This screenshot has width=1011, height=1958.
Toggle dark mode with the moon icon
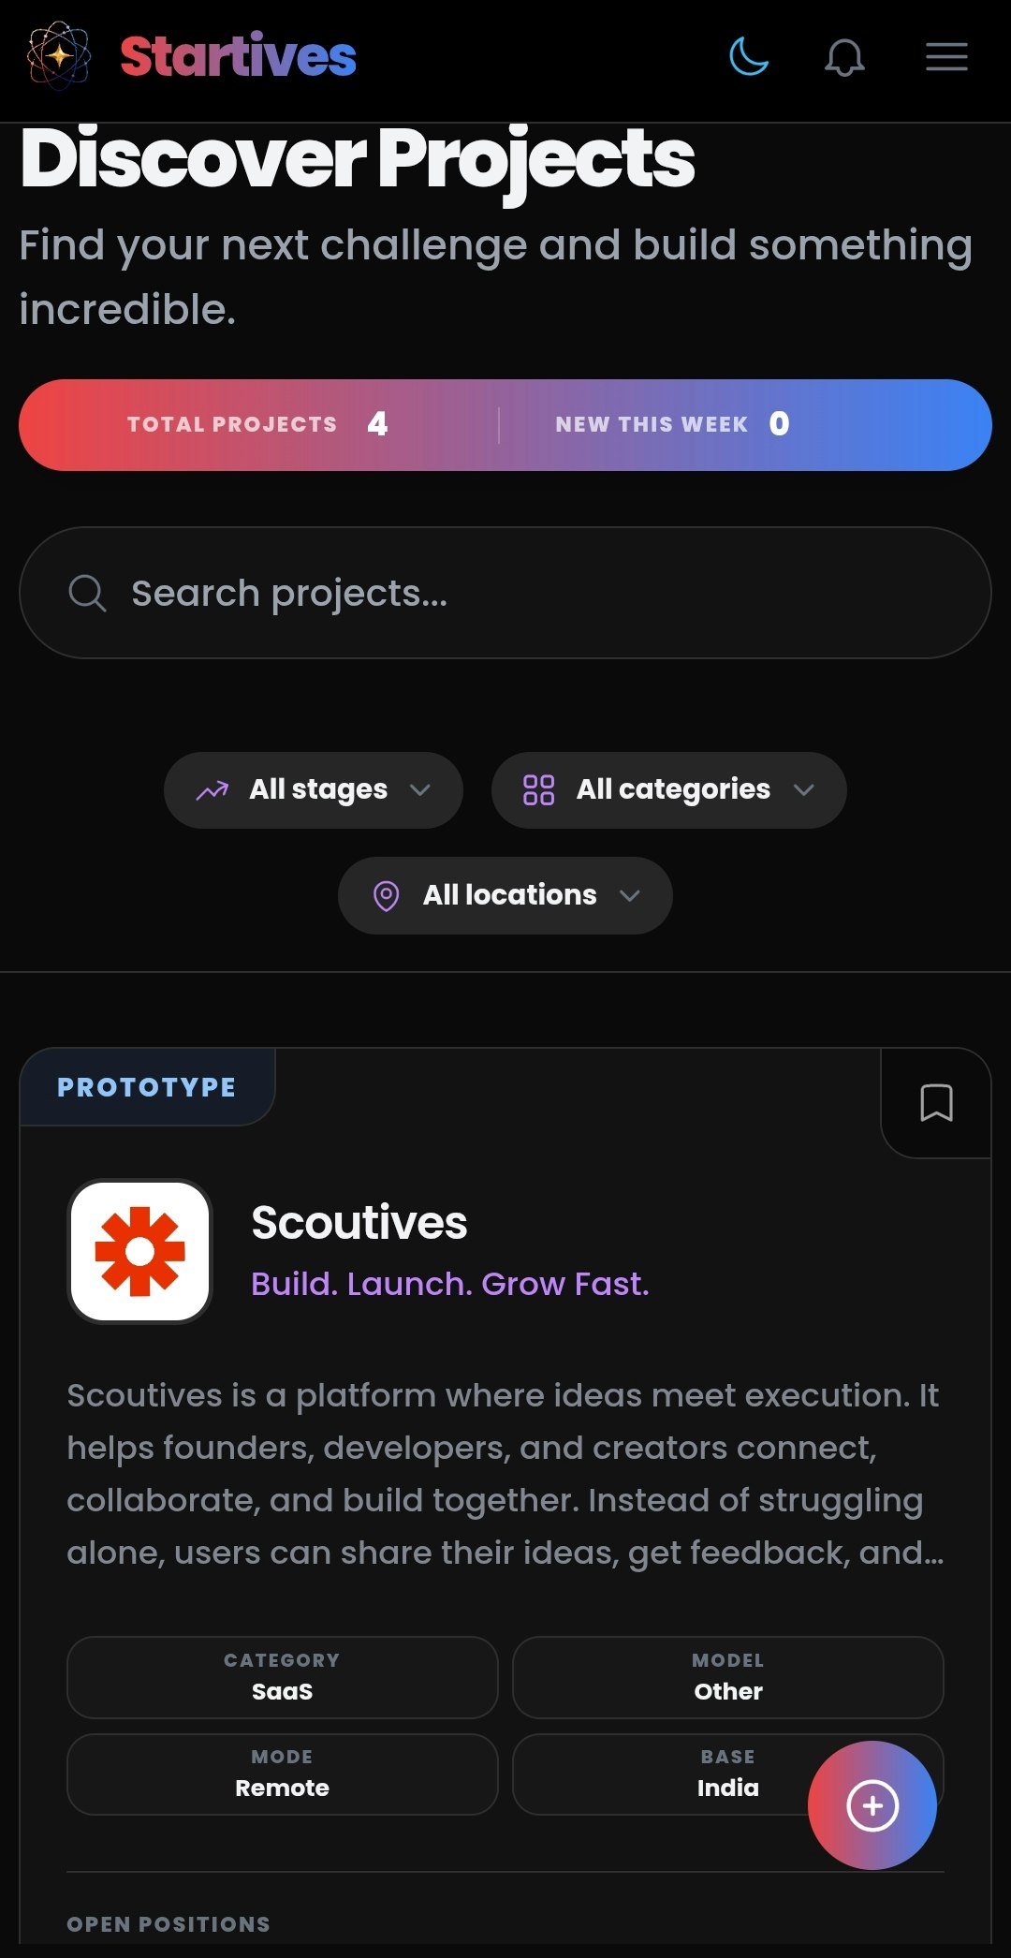click(x=749, y=56)
